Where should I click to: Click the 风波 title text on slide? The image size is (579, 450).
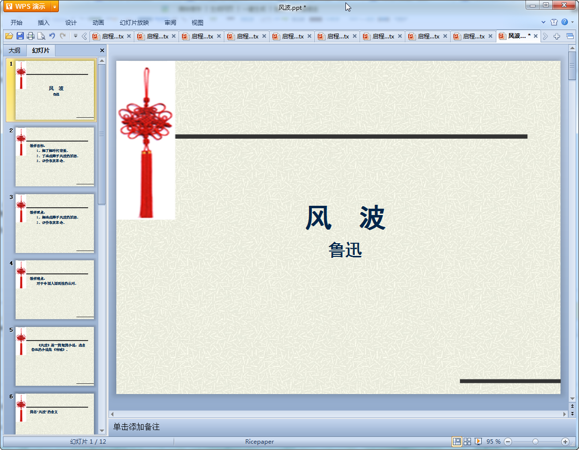[x=345, y=218]
